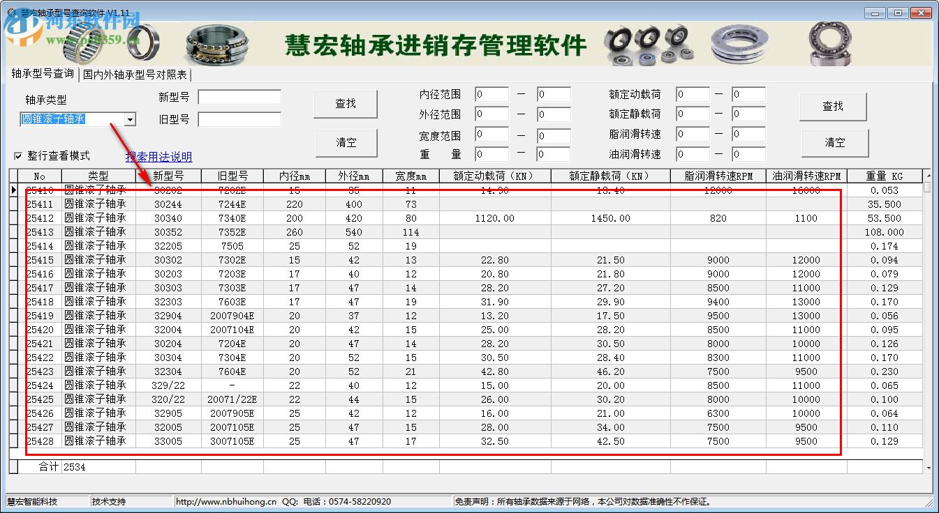Click the right 清空 clear button
This screenshot has height=513, width=939.
[834, 142]
